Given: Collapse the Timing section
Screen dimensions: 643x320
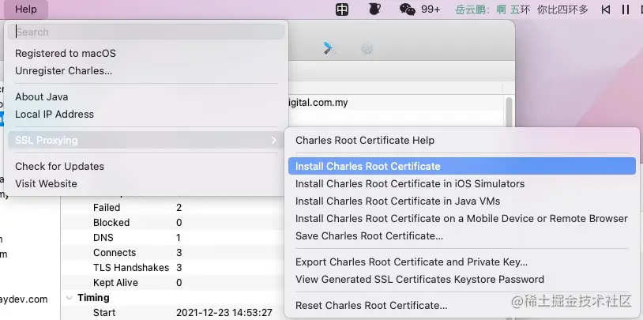Looking at the screenshot, I should pos(69,298).
